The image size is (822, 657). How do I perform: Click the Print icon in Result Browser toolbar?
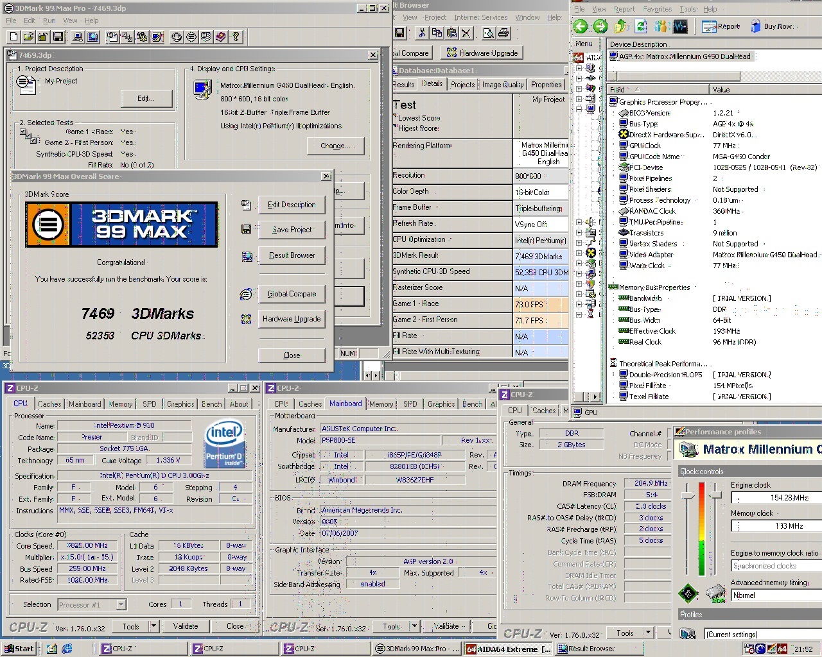coord(503,33)
